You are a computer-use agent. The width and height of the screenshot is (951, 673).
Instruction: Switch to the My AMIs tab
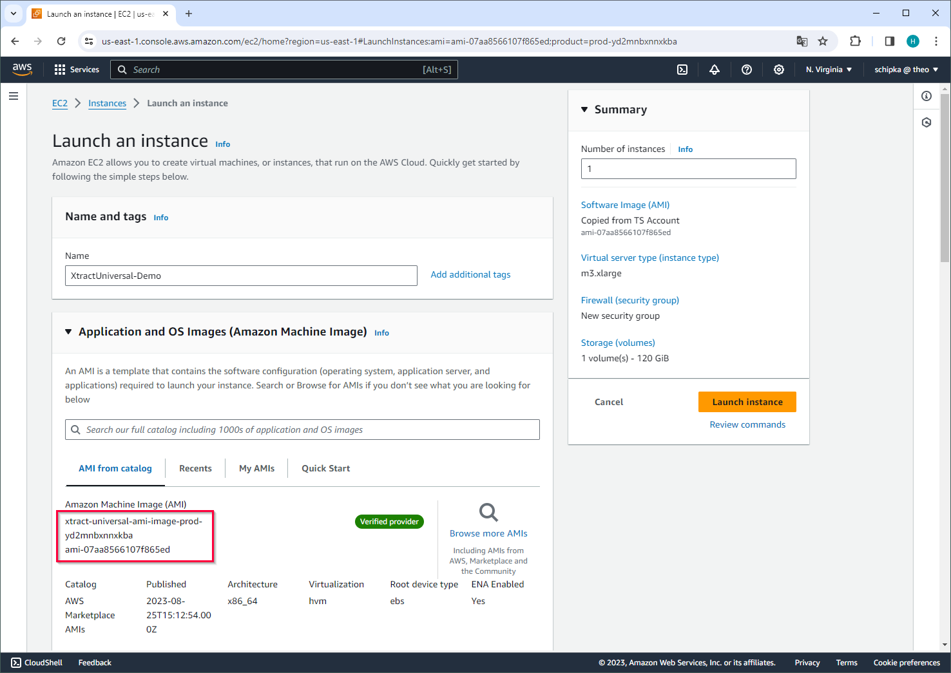[x=256, y=468]
